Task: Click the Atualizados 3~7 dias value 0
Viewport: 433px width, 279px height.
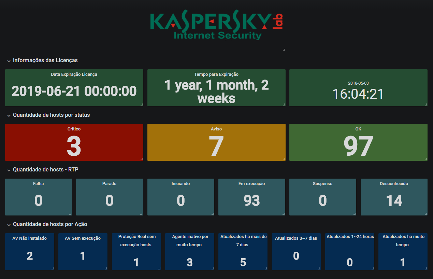Action: (x=296, y=256)
